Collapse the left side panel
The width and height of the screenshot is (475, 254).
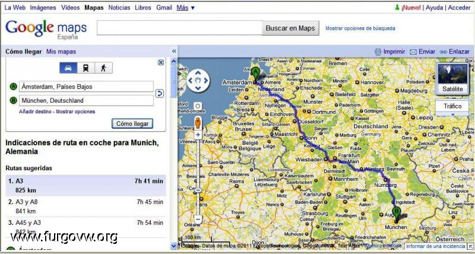point(174,51)
